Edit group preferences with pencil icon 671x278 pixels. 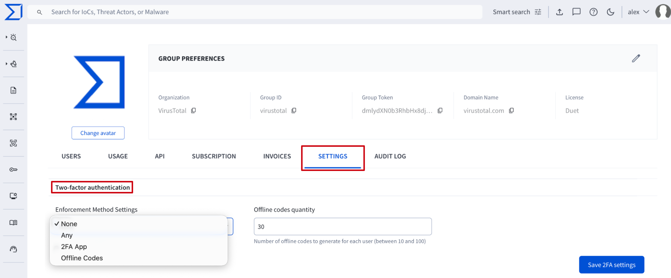(x=636, y=58)
